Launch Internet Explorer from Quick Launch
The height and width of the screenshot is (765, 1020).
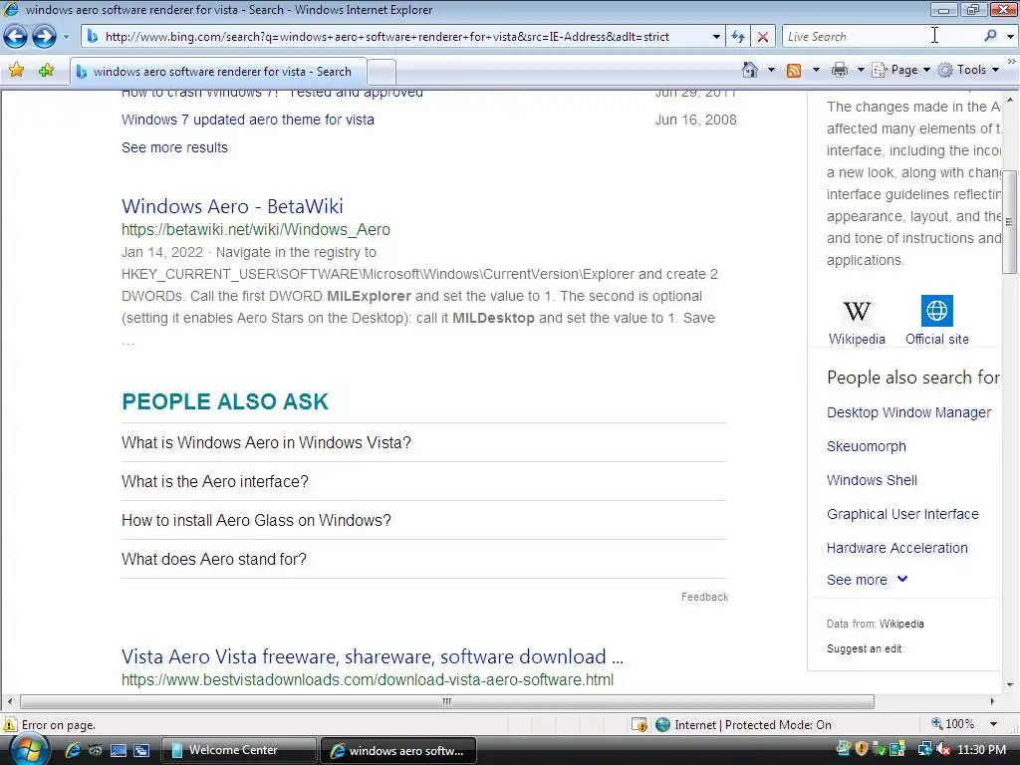72,750
